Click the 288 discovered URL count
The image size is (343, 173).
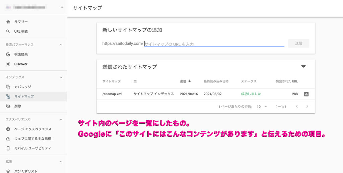click(295, 94)
